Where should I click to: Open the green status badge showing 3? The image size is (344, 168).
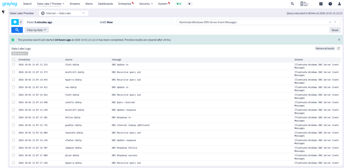(179, 4)
